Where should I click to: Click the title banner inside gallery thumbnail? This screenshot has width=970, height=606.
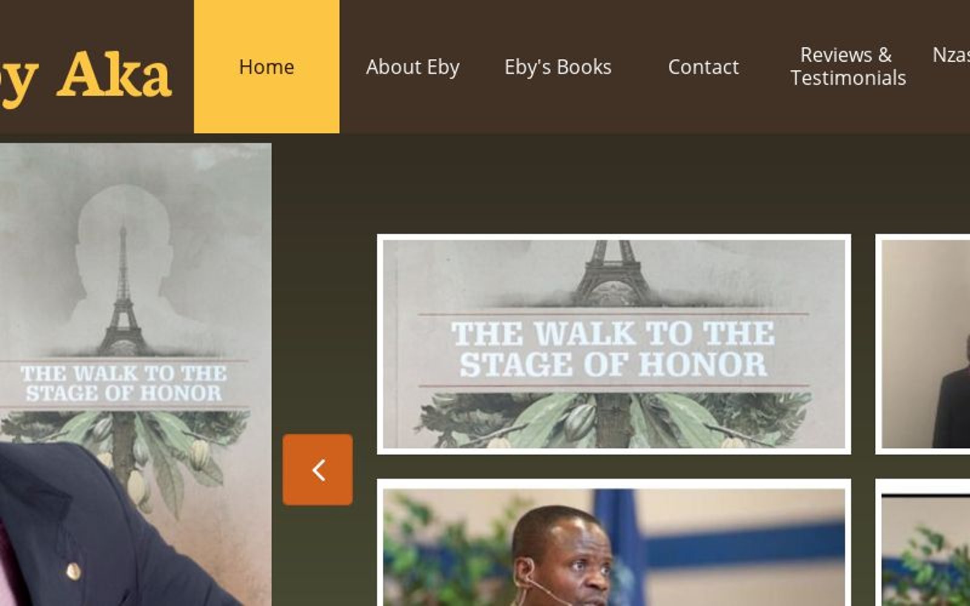[613, 349]
